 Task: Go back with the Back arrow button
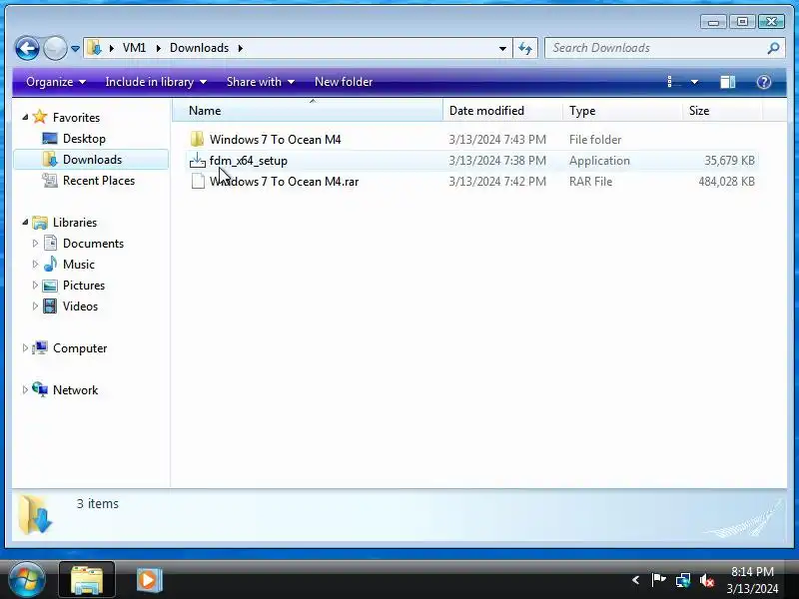point(27,48)
